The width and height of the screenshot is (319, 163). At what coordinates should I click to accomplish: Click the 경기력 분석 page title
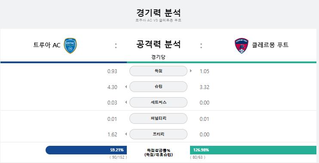[x=159, y=13]
